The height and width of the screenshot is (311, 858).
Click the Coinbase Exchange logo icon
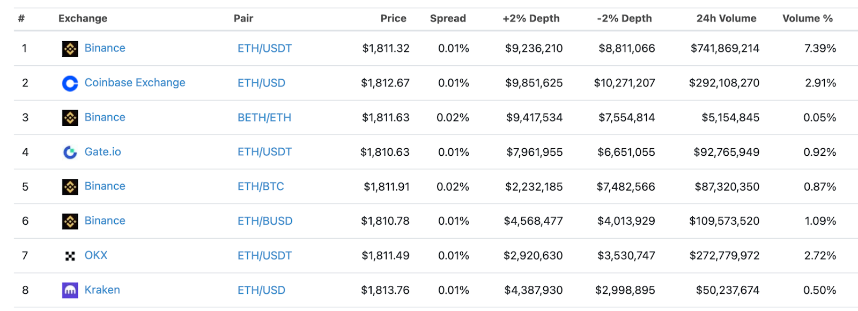[70, 84]
